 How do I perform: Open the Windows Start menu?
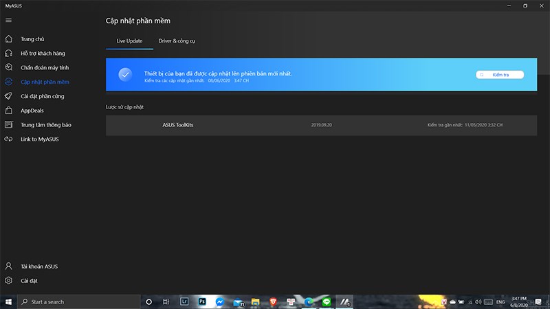click(x=8, y=301)
